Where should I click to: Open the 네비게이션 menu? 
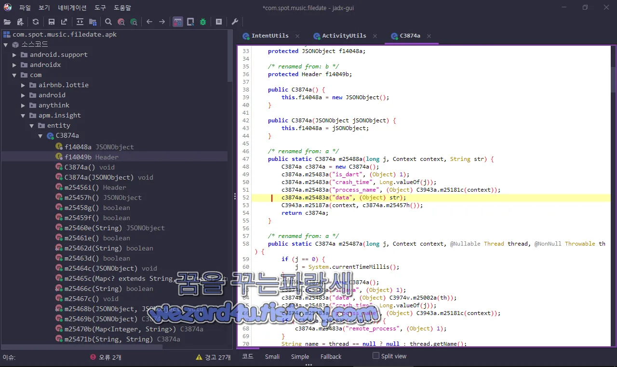pyautogui.click(x=72, y=8)
